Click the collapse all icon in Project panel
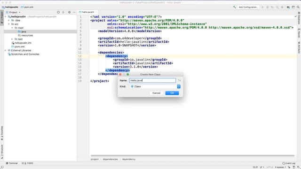Image resolution: width=301 pixels, height=169 pixels. click(x=63, y=12)
